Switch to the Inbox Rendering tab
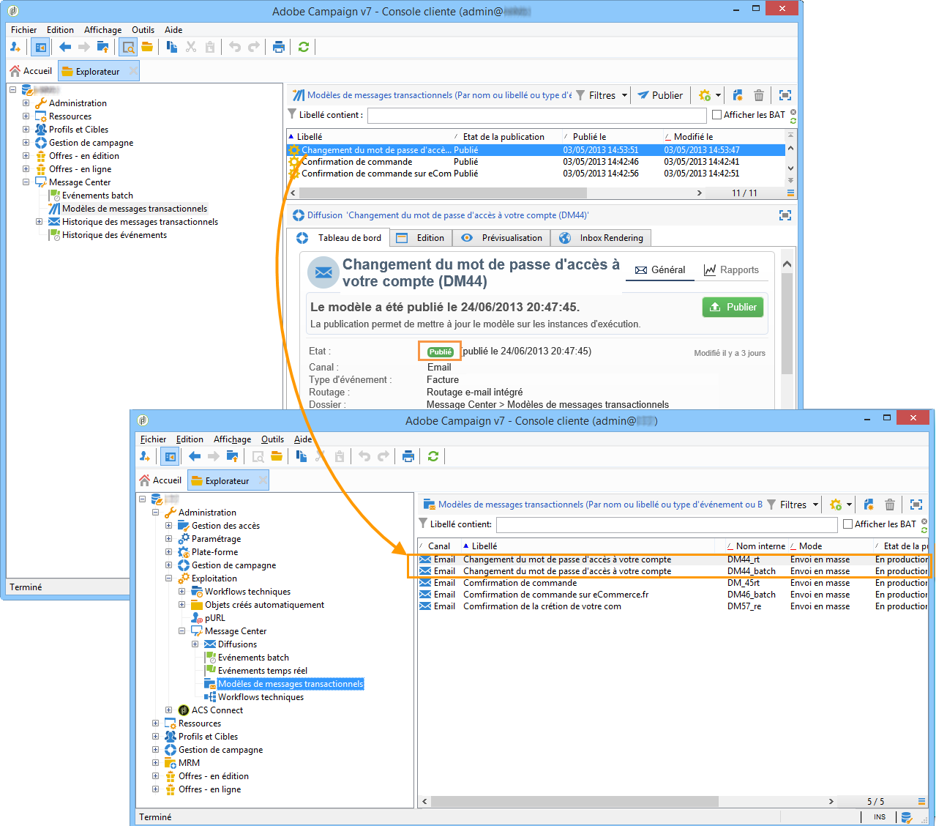947x826 pixels. point(601,238)
